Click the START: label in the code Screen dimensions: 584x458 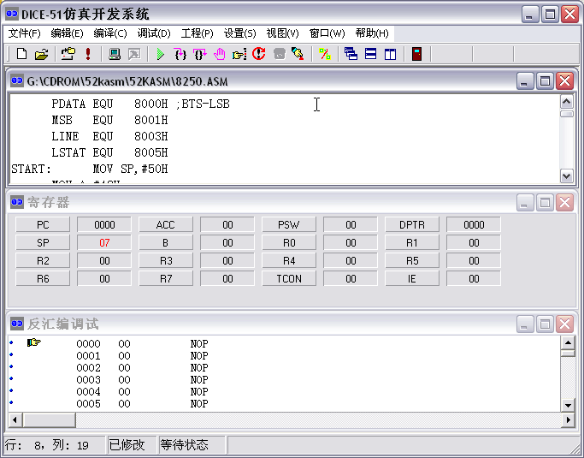click(31, 169)
